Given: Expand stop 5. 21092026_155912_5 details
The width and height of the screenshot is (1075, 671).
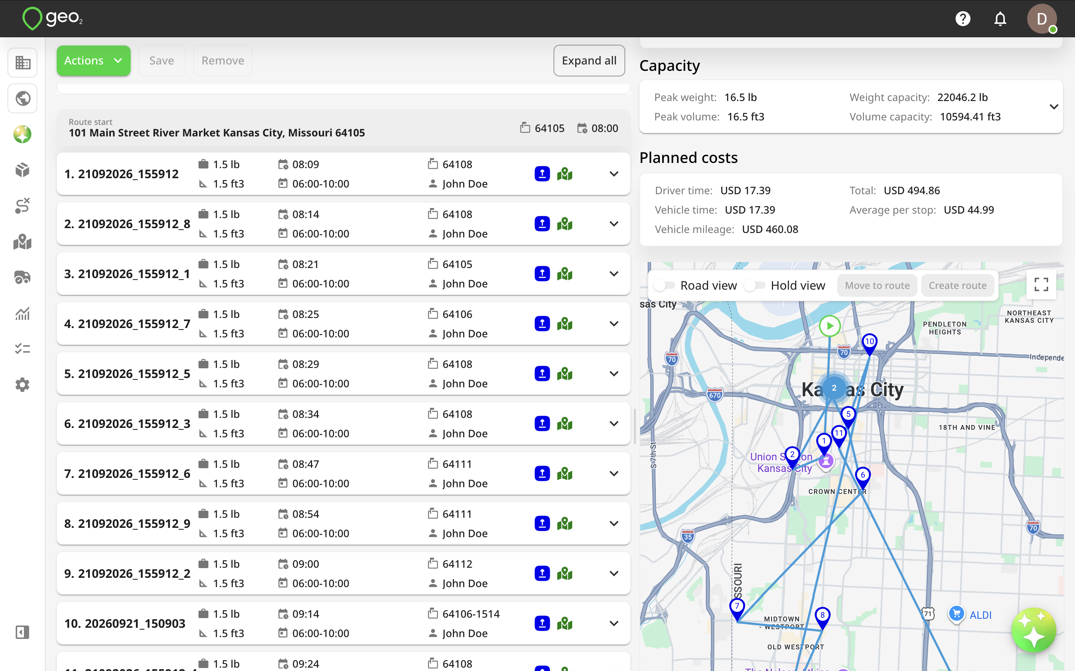Looking at the screenshot, I should (614, 374).
